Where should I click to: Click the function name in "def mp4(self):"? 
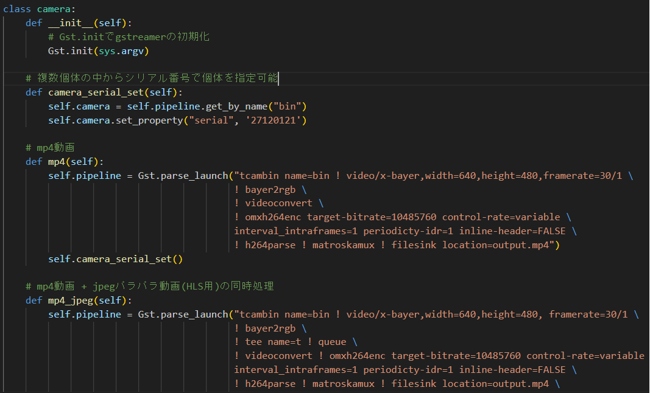point(57,162)
